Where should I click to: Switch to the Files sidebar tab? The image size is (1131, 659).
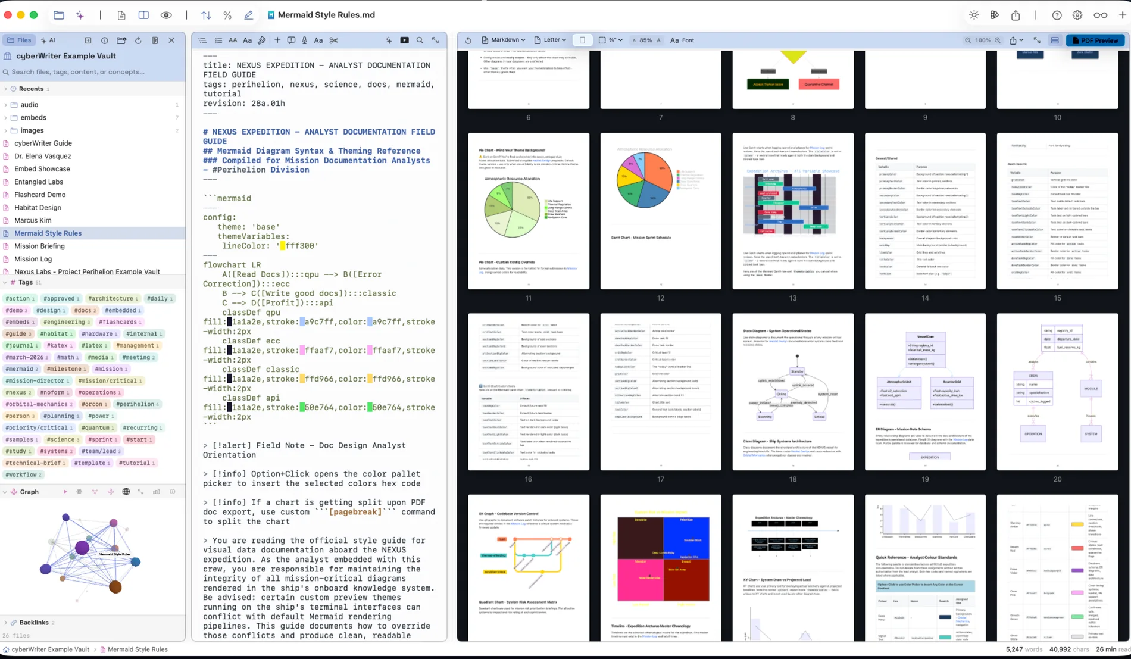20,40
